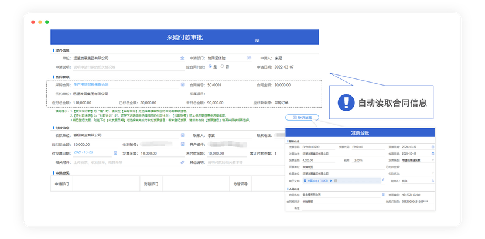Expand the 付款状态 dropdown
The height and width of the screenshot is (239, 485).
432,173
